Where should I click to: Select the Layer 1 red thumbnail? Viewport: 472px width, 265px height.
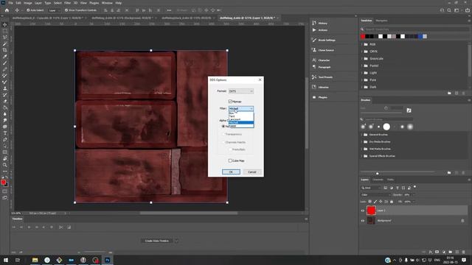click(x=371, y=211)
